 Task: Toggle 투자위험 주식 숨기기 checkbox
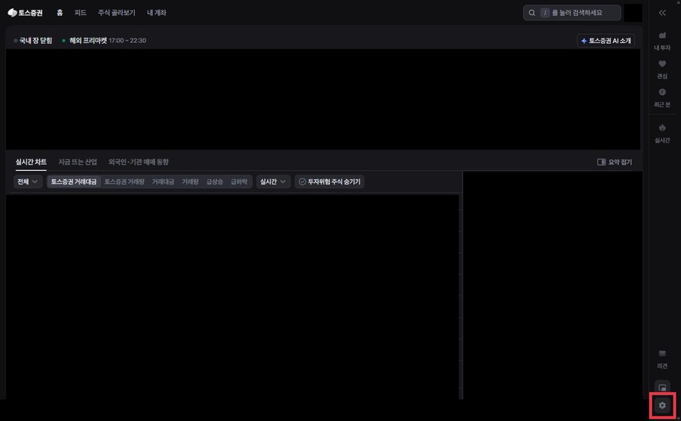[x=330, y=181]
